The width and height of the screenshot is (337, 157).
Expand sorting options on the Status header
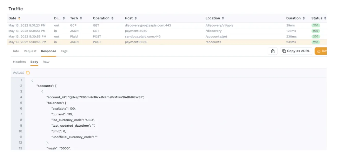click(324, 18)
